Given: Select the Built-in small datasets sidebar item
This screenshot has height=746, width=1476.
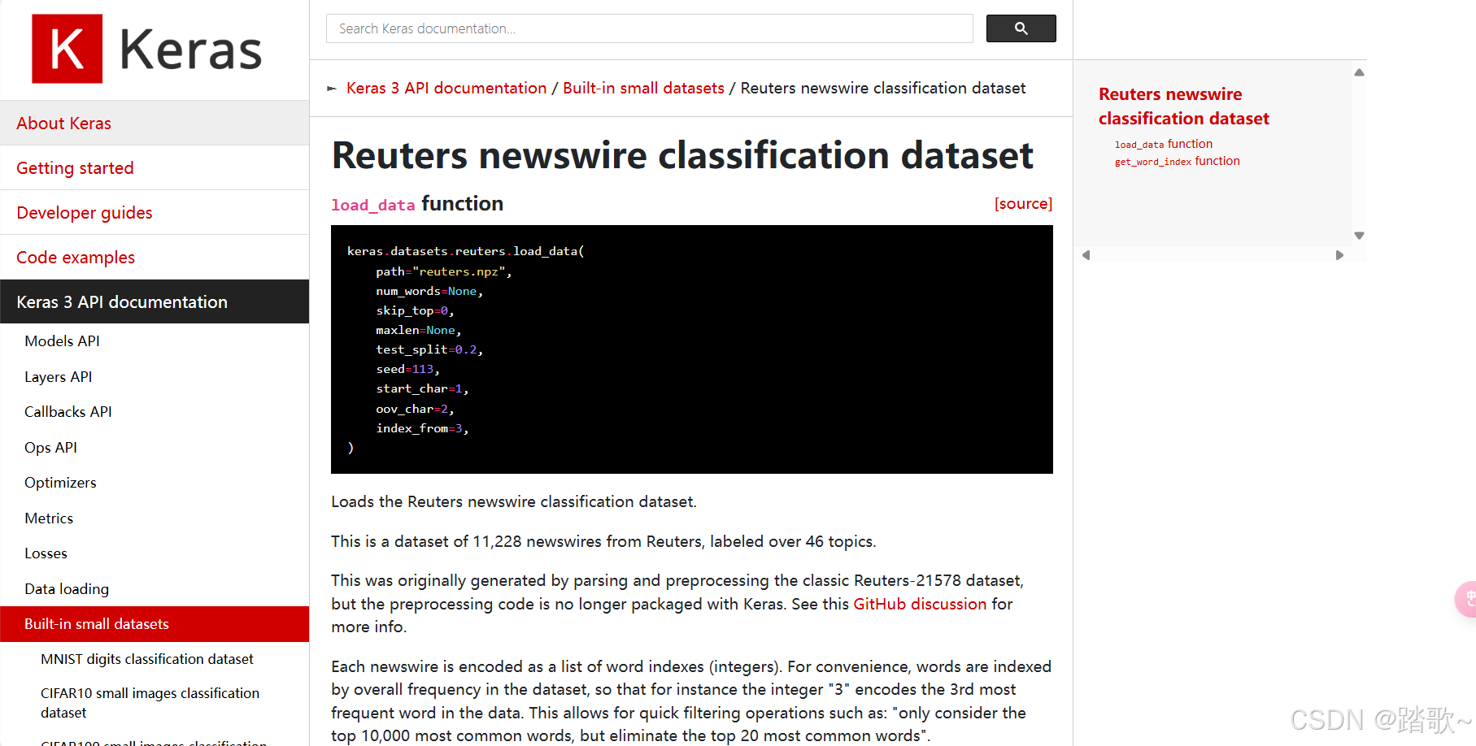Looking at the screenshot, I should pyautogui.click(x=155, y=624).
